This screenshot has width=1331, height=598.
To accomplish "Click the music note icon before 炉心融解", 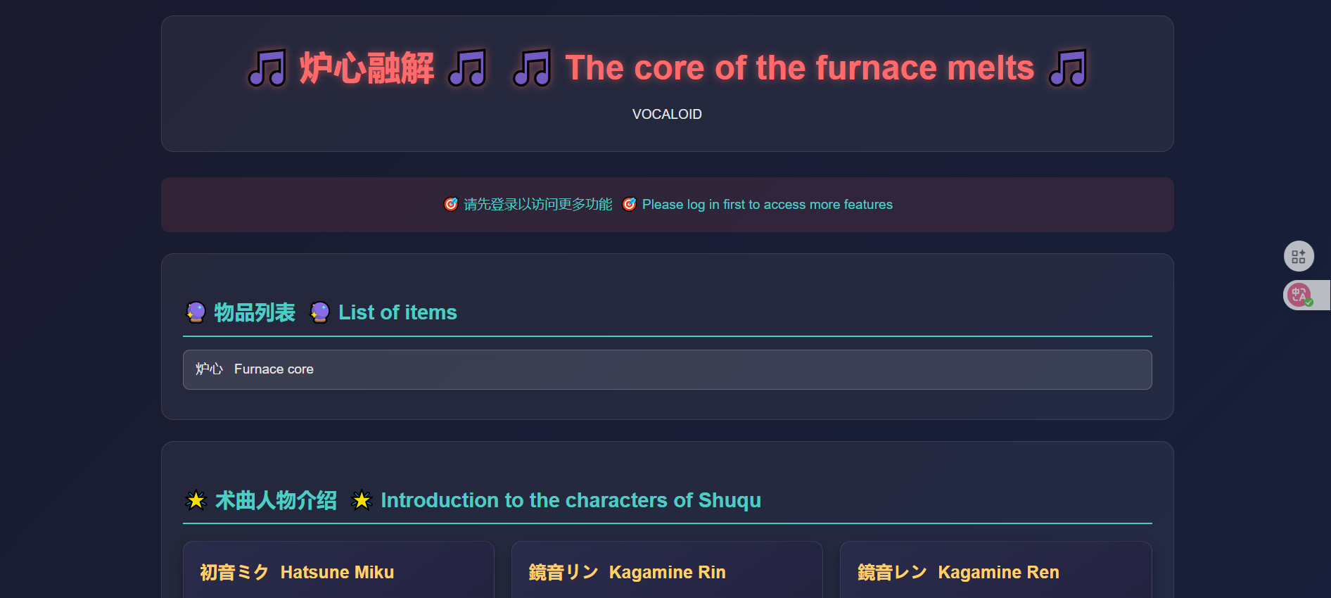I will pyautogui.click(x=267, y=68).
